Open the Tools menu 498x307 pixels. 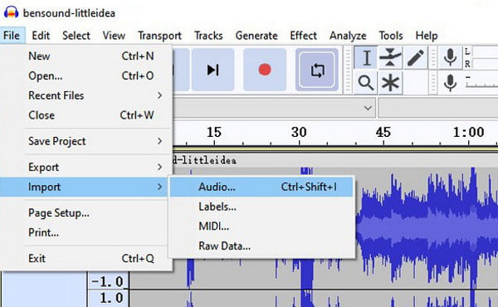[x=391, y=36]
